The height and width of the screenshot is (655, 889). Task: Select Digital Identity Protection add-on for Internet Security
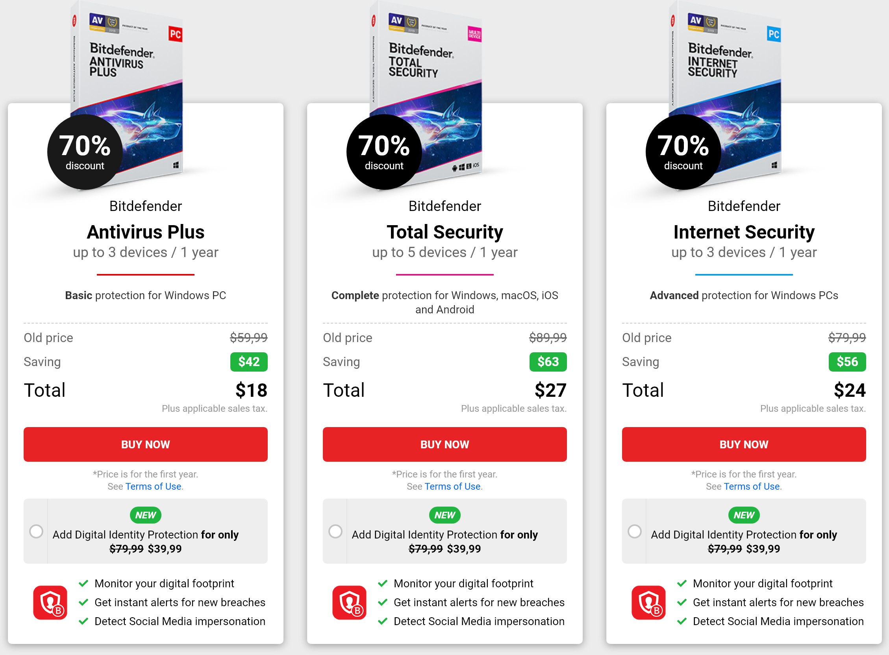[634, 531]
